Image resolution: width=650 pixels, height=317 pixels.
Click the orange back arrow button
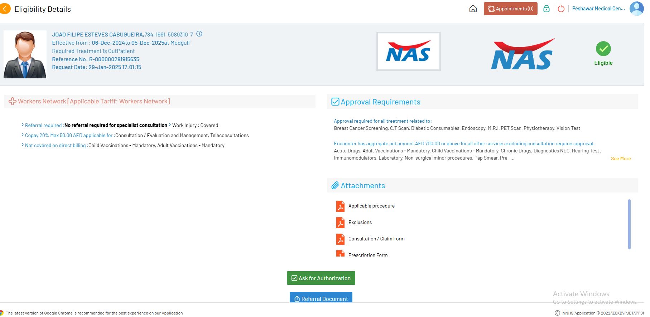tap(5, 9)
